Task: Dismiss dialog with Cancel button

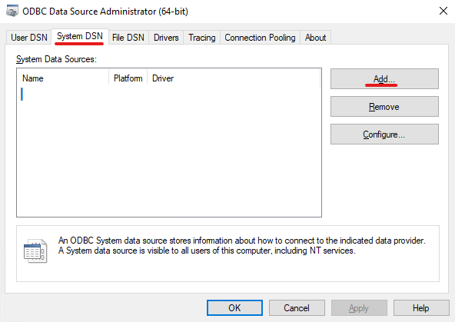Action: [x=297, y=308]
